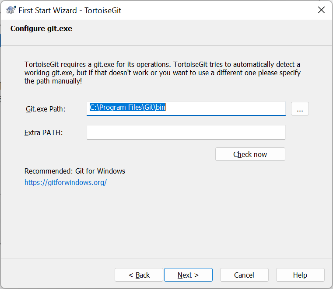
Task: Open the gitforwindows.org link
Action: pyautogui.click(x=66, y=182)
